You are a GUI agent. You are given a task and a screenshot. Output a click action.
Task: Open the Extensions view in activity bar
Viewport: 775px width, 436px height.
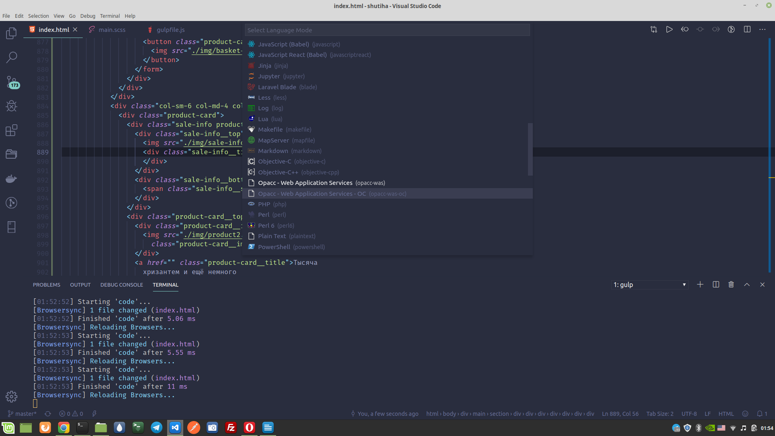pyautogui.click(x=11, y=130)
